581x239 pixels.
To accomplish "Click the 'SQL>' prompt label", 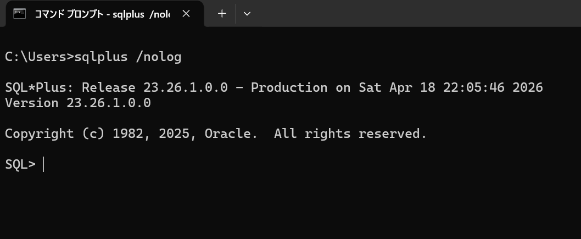I will click(x=20, y=164).
